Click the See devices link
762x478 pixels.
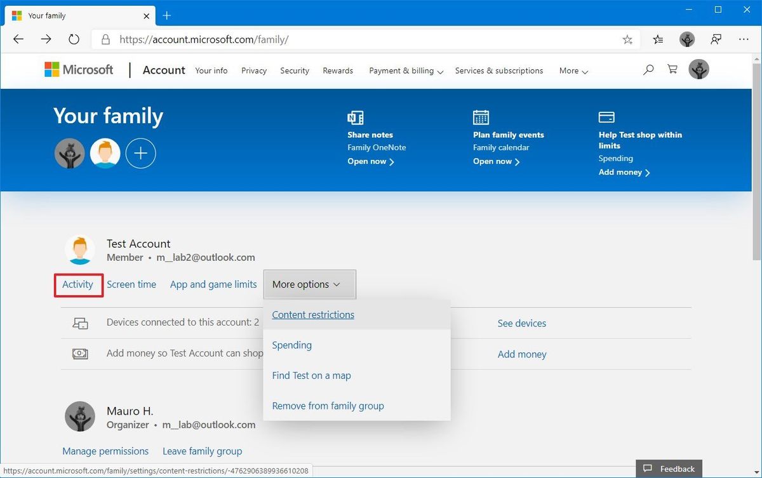[x=521, y=323]
